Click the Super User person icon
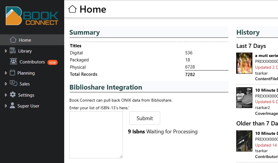Screen dimensions: 278x163 pyautogui.click(x=12, y=105)
